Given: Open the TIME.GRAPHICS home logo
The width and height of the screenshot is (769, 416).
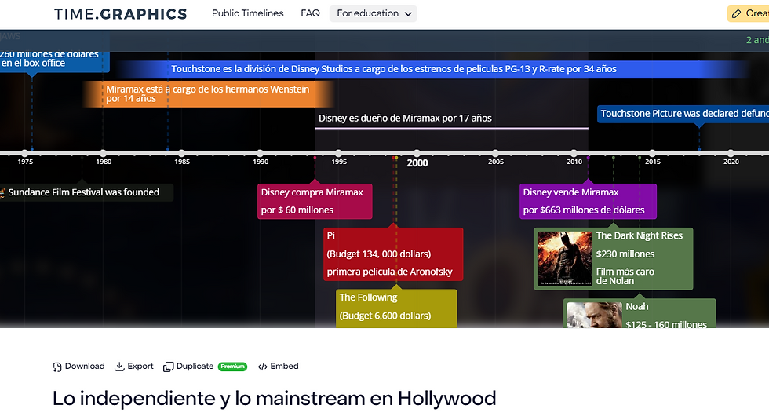Looking at the screenshot, I should tap(120, 14).
